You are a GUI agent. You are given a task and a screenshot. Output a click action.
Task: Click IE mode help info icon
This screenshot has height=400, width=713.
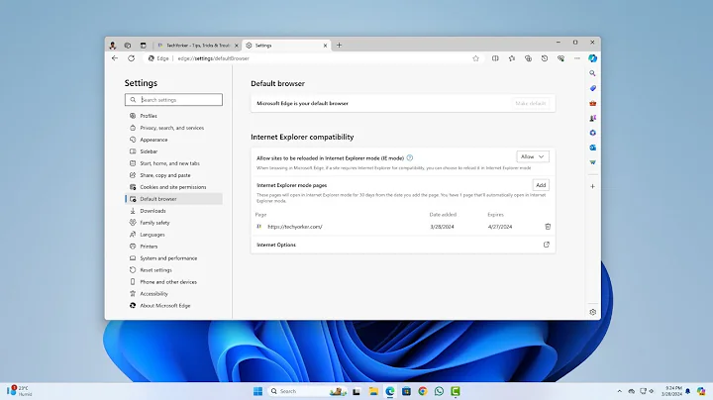tap(410, 157)
